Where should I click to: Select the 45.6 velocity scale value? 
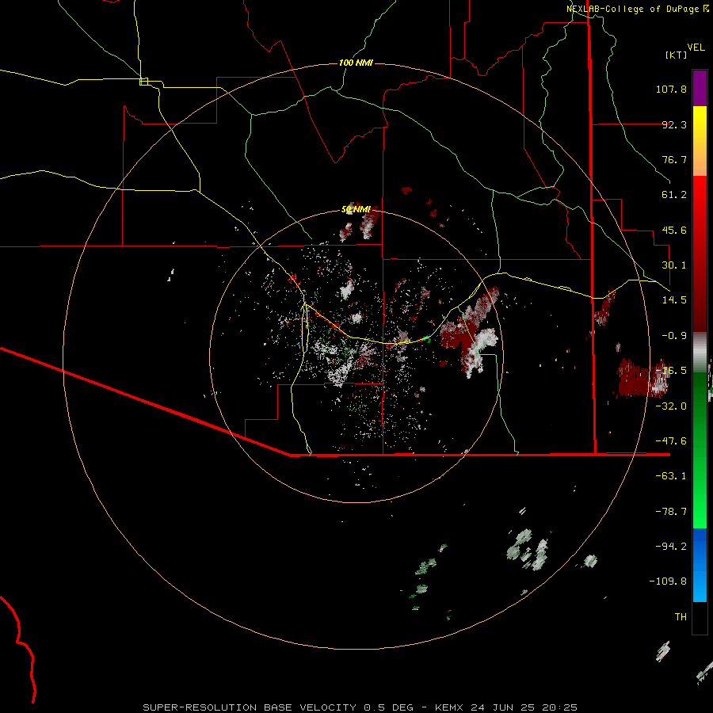point(674,230)
